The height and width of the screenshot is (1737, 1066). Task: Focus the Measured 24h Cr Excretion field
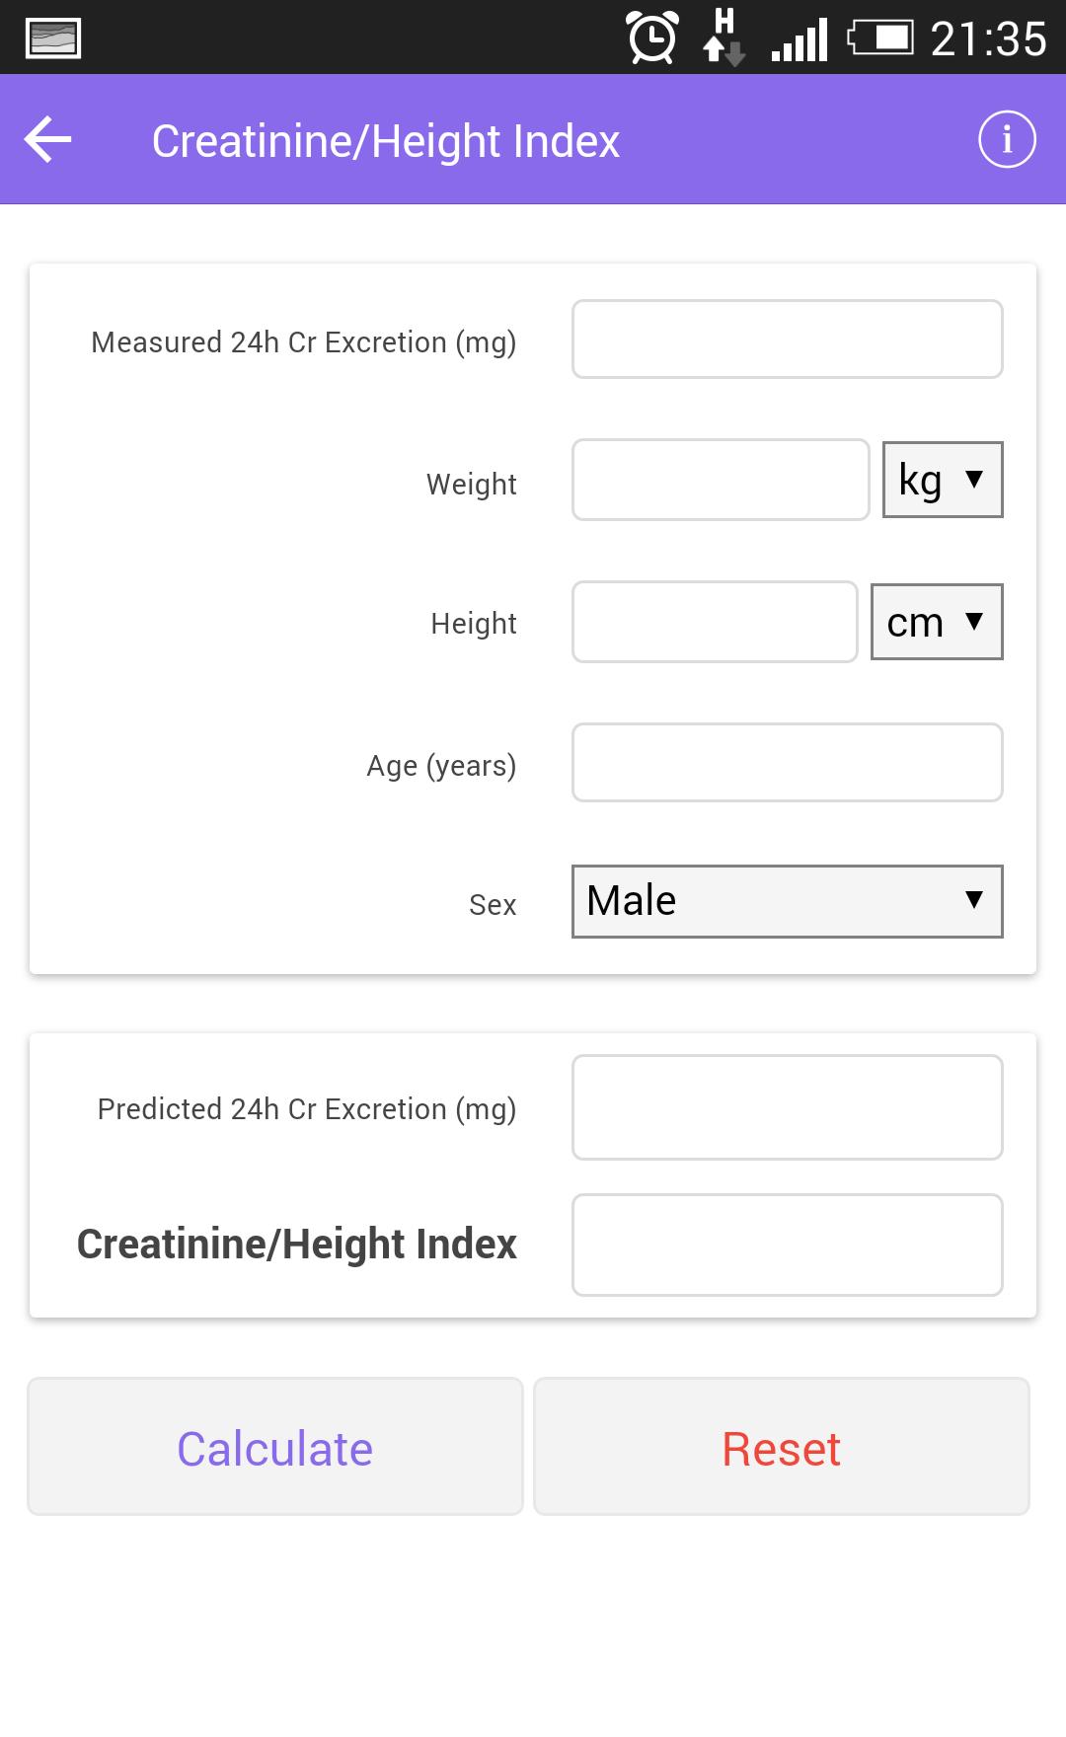click(787, 340)
